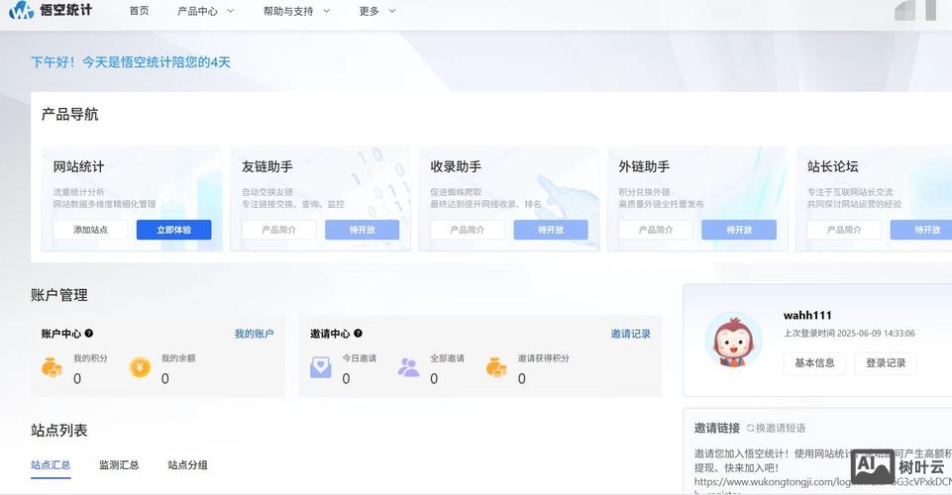Click the 我的余额 yen coin icon
Image resolution: width=952 pixels, height=495 pixels.
140,367
